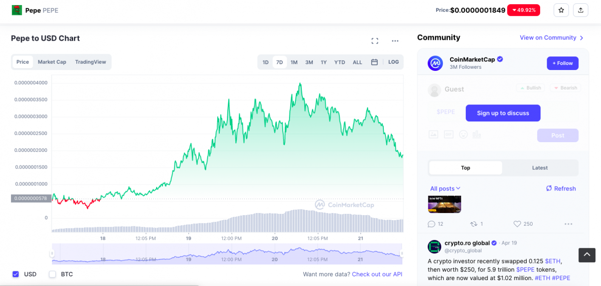Viewport: 601px width, 286px height.
Task: Open the calendar date range picker
Action: pos(374,62)
